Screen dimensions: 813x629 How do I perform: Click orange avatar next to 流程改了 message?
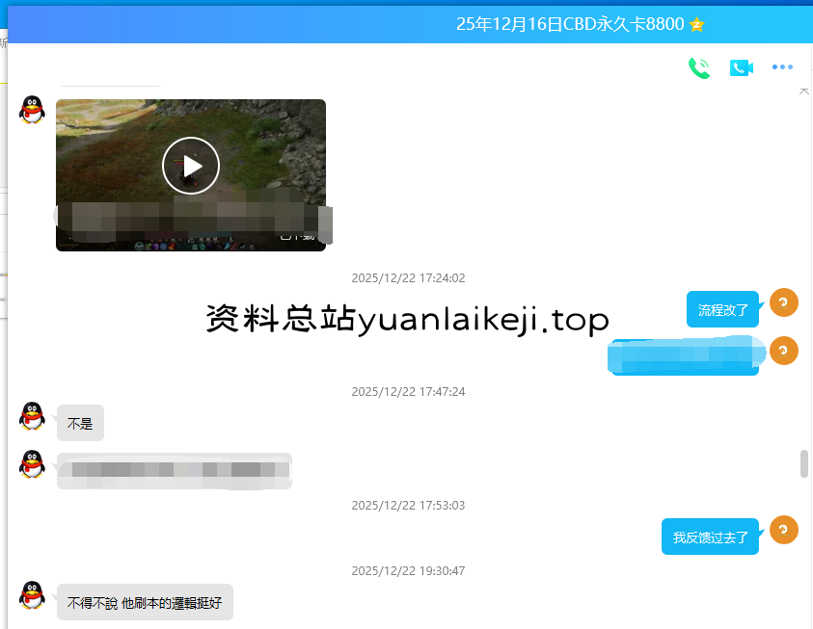784,302
